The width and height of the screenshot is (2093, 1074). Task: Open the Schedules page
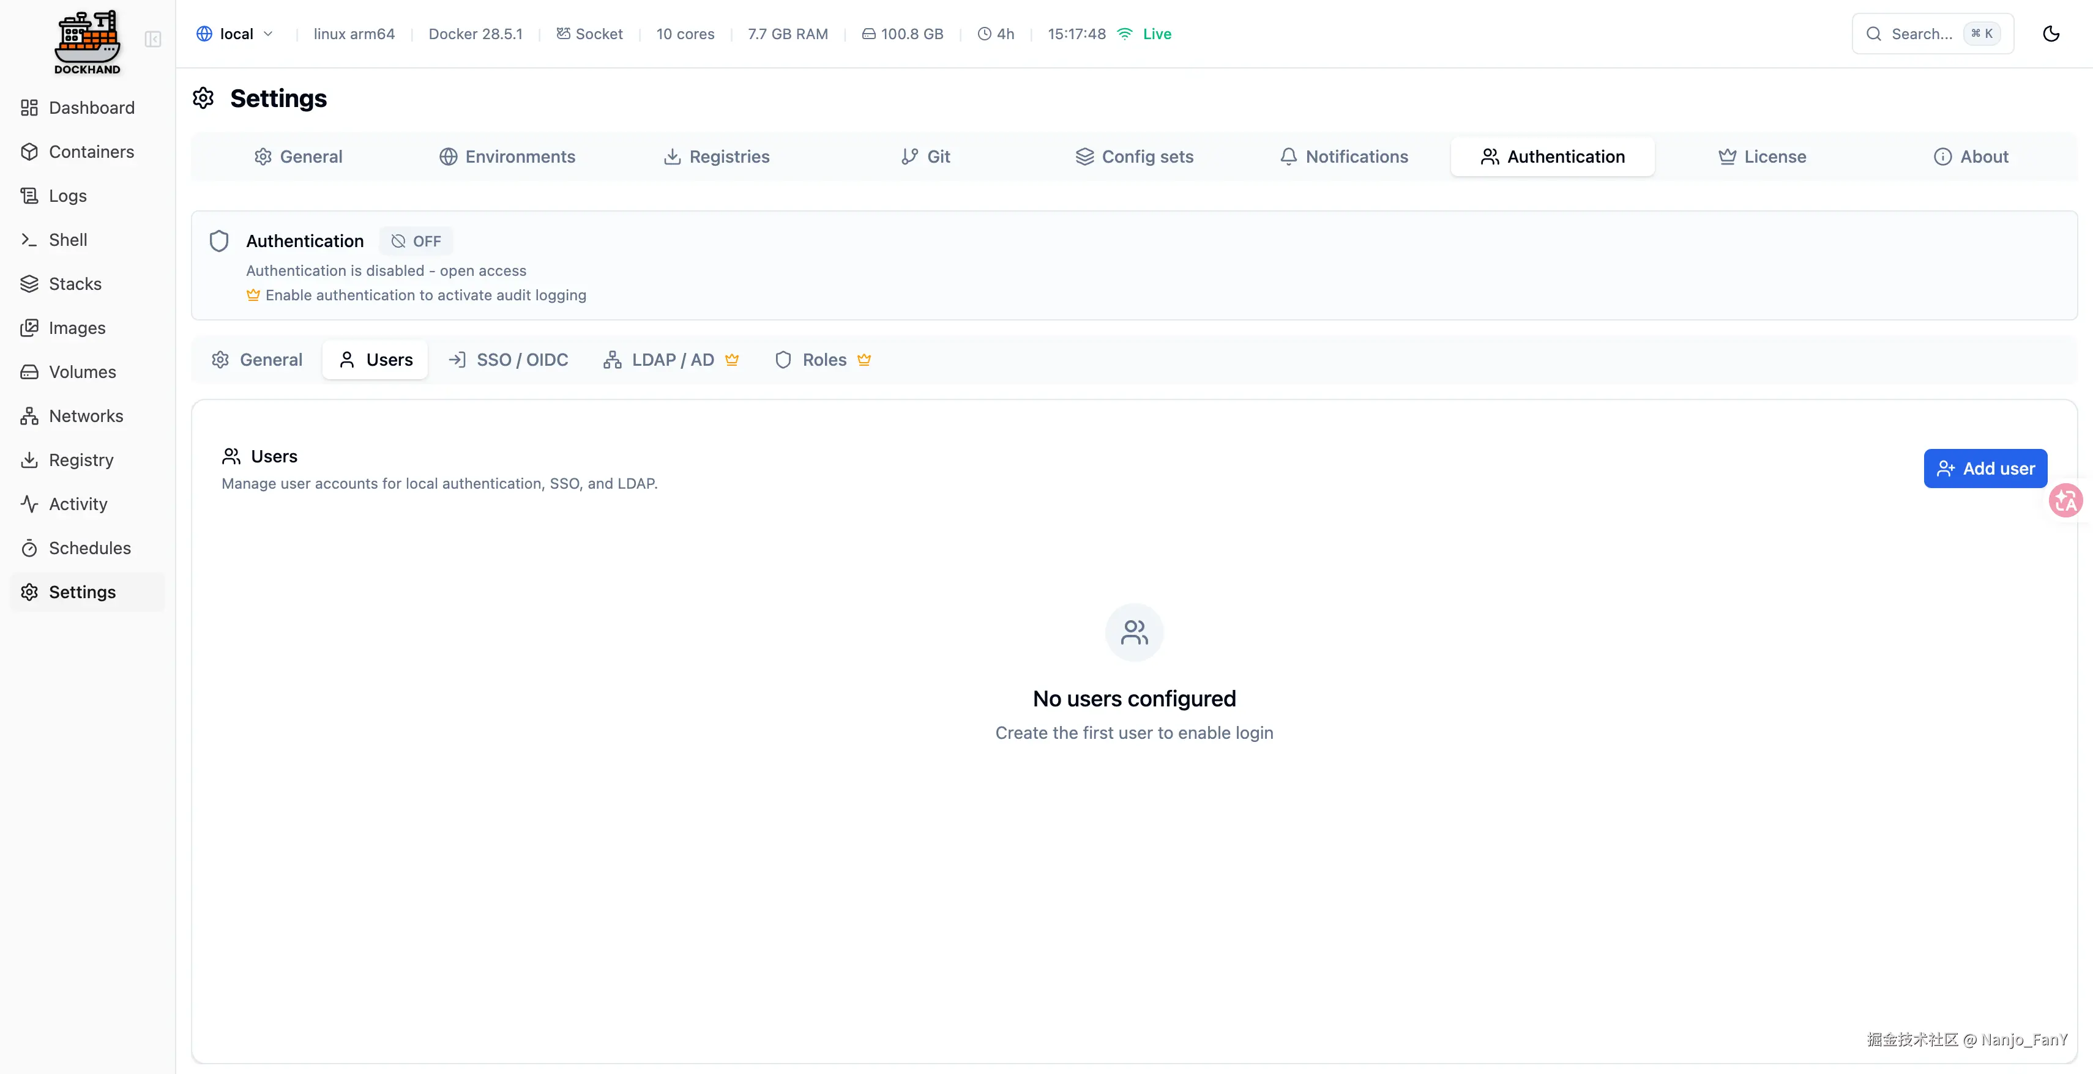pos(89,548)
